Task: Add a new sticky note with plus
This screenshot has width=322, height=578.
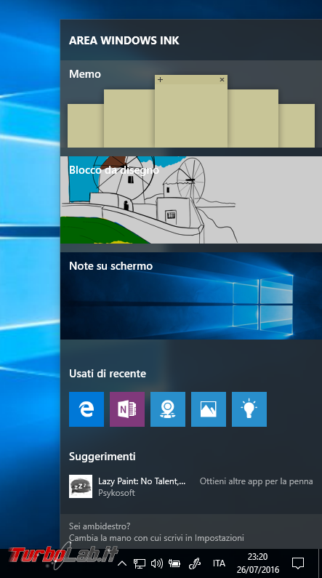Action: coord(160,79)
